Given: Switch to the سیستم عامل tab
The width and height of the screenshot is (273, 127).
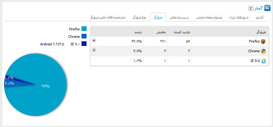Looking at the screenshot, I should pyautogui.click(x=180, y=17).
